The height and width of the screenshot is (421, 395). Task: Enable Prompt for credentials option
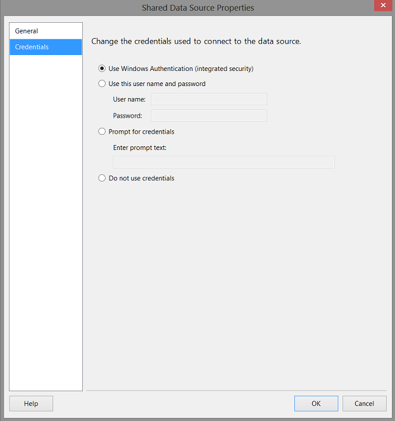click(102, 132)
